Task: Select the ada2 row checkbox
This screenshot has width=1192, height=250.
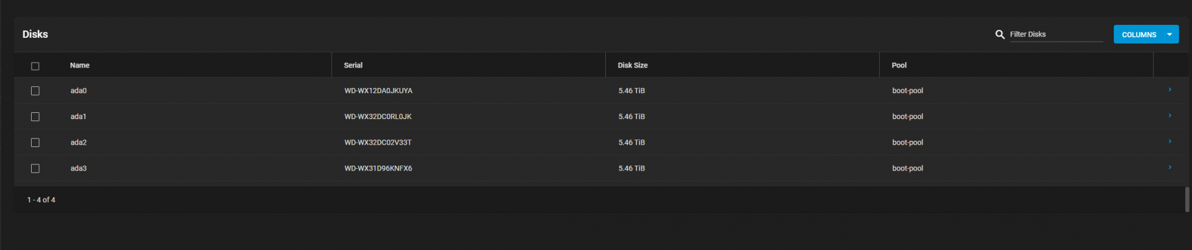Action: tap(35, 143)
